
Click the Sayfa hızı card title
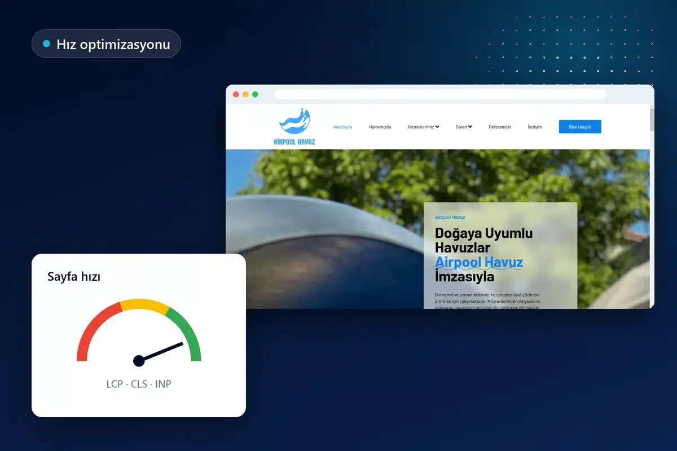(x=74, y=277)
